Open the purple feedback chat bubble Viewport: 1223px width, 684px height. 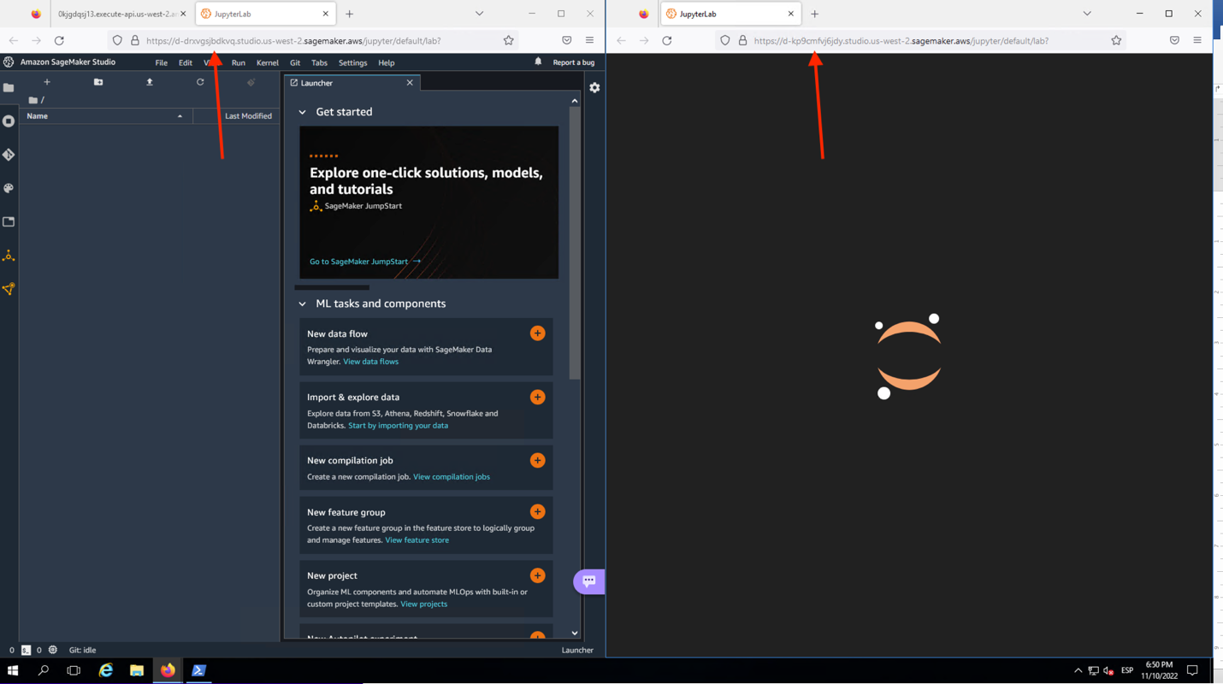tap(589, 581)
